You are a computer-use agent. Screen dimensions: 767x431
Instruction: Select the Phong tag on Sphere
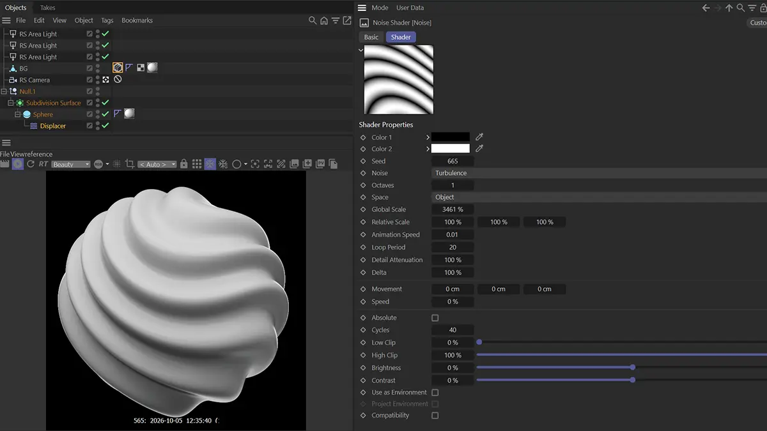(x=118, y=113)
